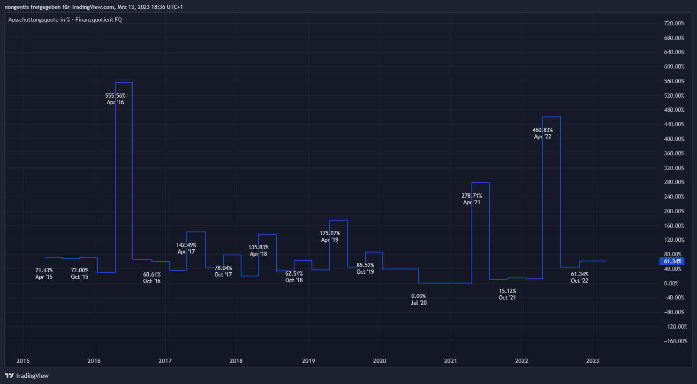Click 2016 on the time axis
The width and height of the screenshot is (697, 384).
tap(94, 361)
